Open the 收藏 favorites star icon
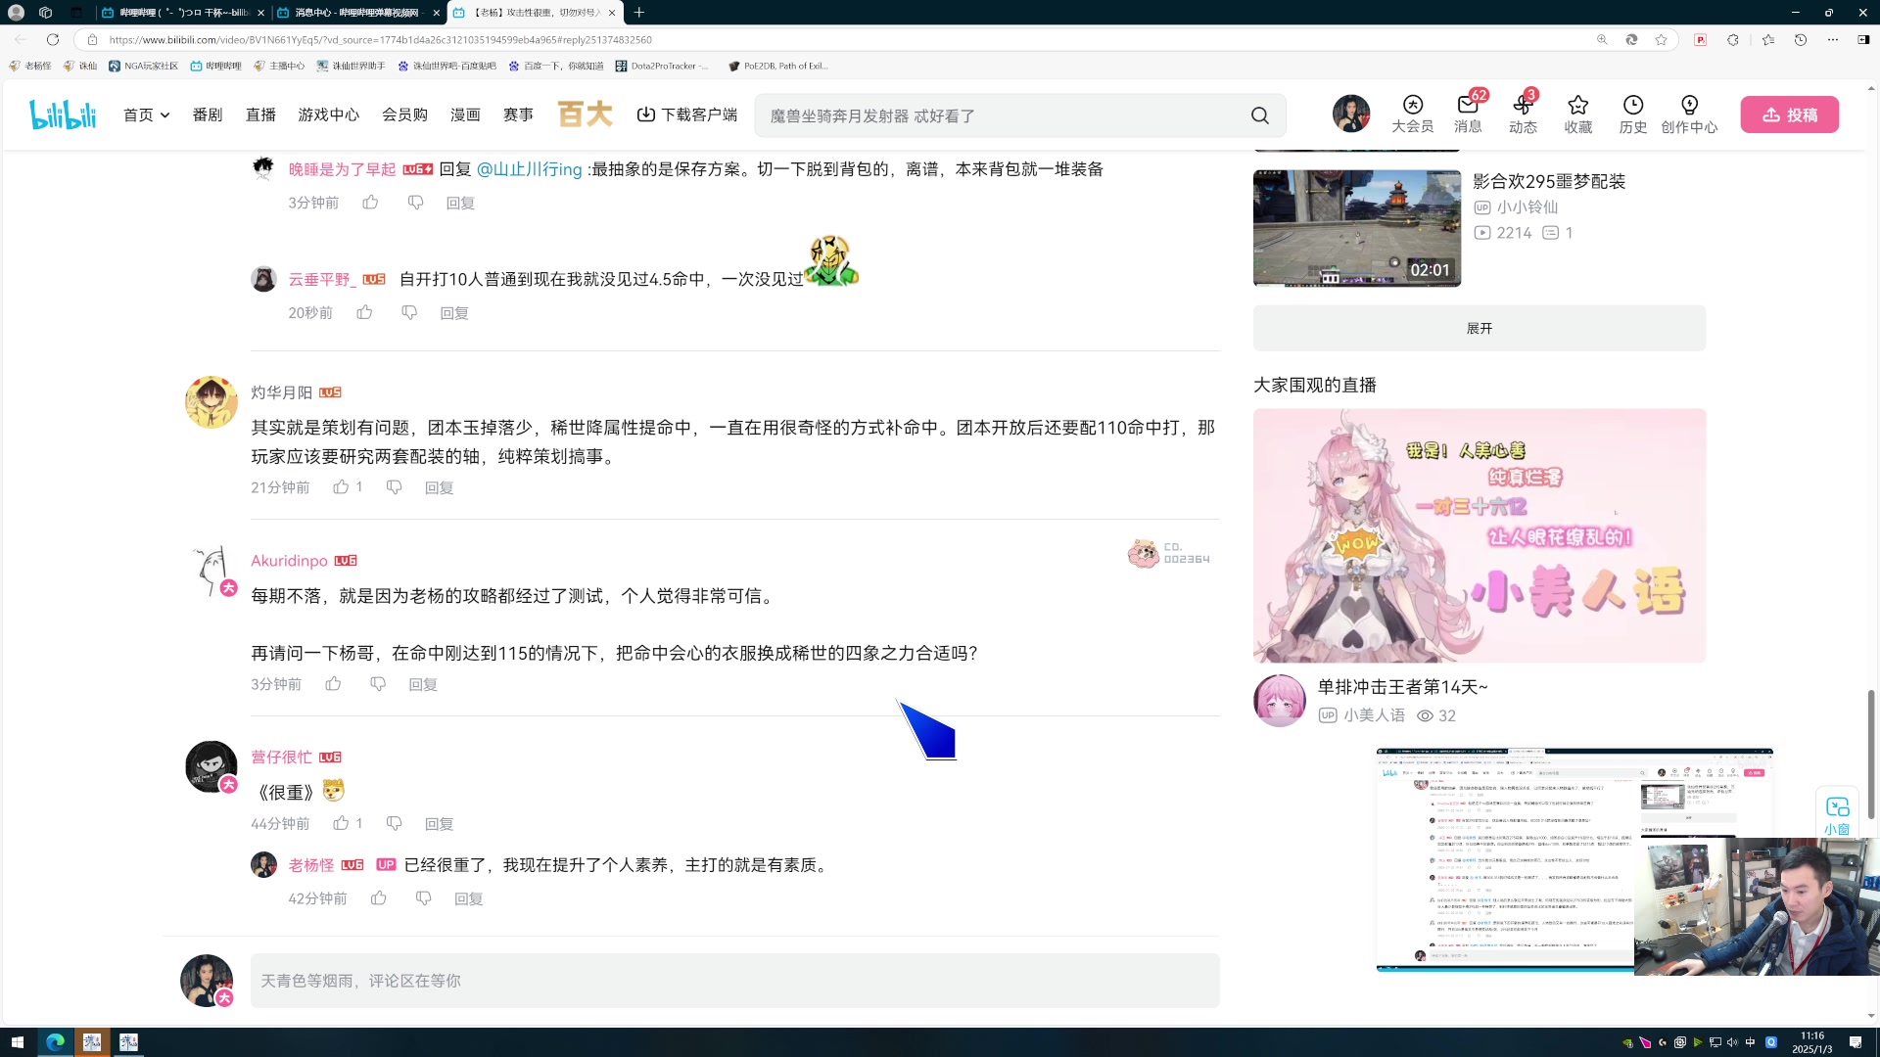 point(1577,106)
